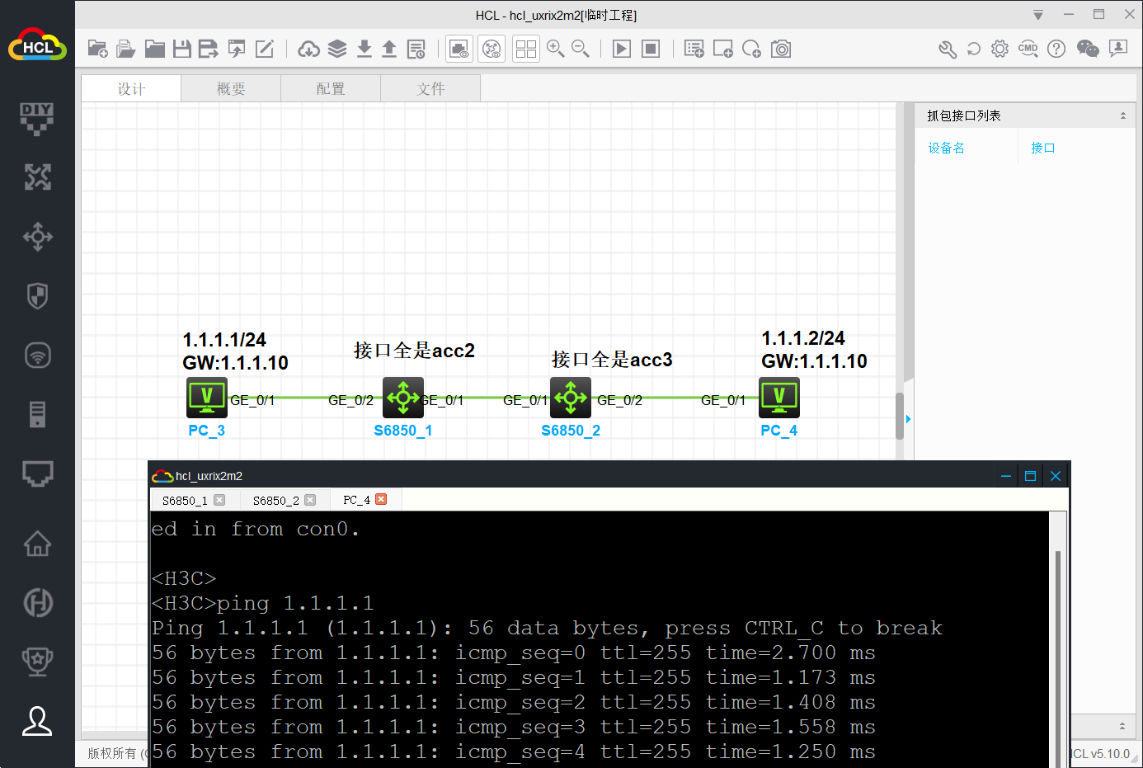The width and height of the screenshot is (1143, 768).
Task: Toggle the show interface names button
Action: [x=459, y=49]
